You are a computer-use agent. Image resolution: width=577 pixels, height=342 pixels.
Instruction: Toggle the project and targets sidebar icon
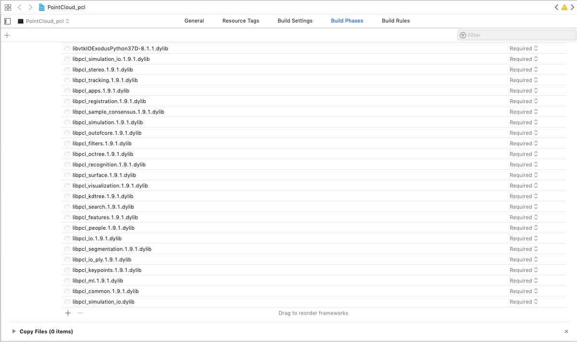pos(7,21)
